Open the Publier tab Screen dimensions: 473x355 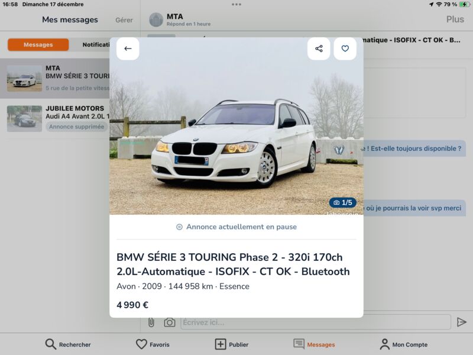232,344
